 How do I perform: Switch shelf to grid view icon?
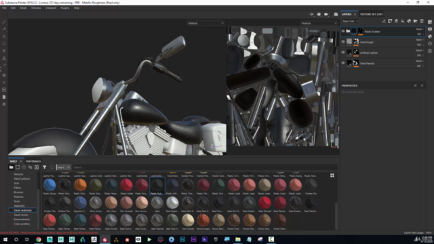point(332,176)
